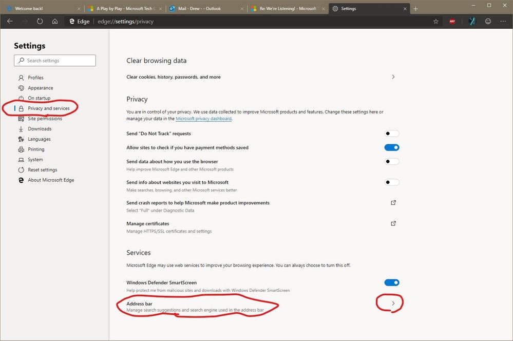Enable Send data about browser usage switch
The width and height of the screenshot is (513, 341).
392,161
